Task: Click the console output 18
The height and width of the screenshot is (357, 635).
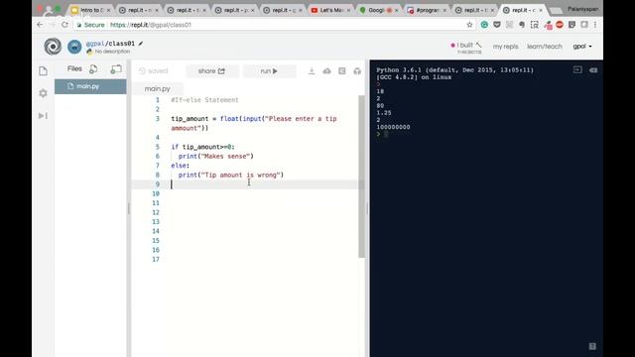Action: (380, 91)
